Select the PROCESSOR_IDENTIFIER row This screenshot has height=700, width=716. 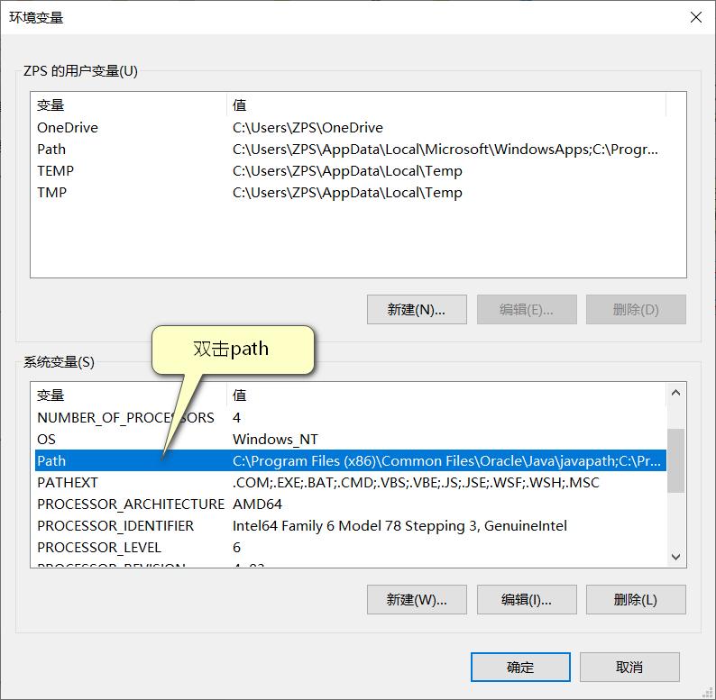pos(351,526)
